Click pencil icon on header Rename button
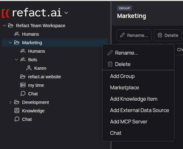Image resolution: width=183 pixels, height=149 pixels. (122, 35)
